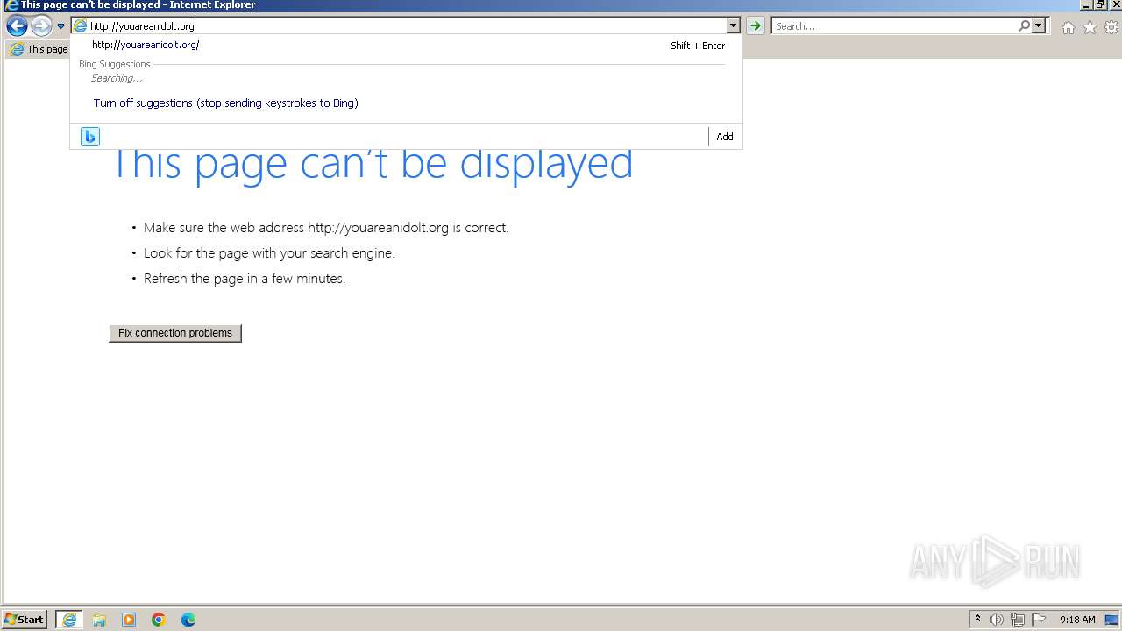The width and height of the screenshot is (1122, 631).
Task: Click the Bing search provider icon
Action: click(x=90, y=137)
